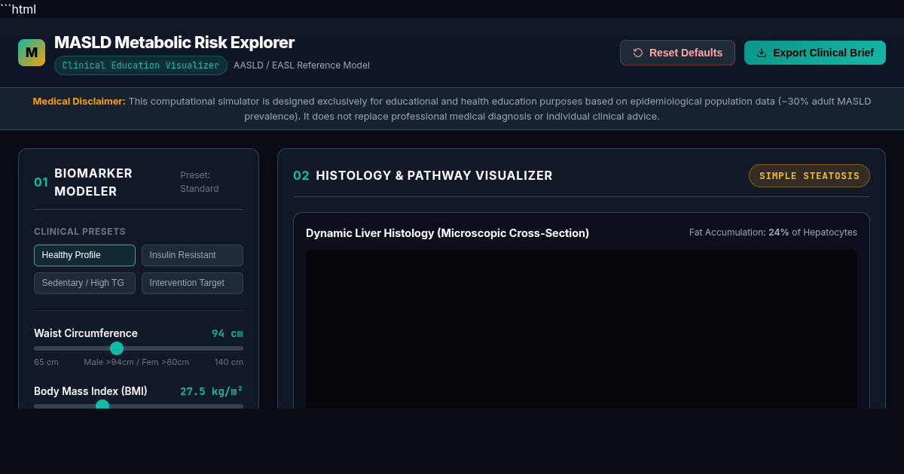Click the Preset: Standard indicator

point(200,182)
